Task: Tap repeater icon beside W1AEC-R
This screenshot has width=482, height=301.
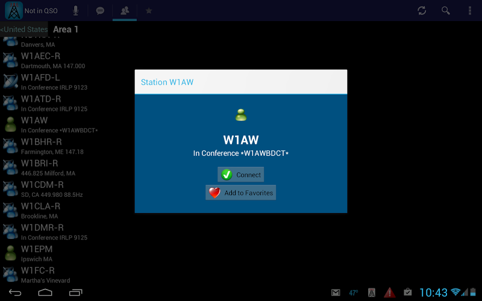Action: point(10,60)
